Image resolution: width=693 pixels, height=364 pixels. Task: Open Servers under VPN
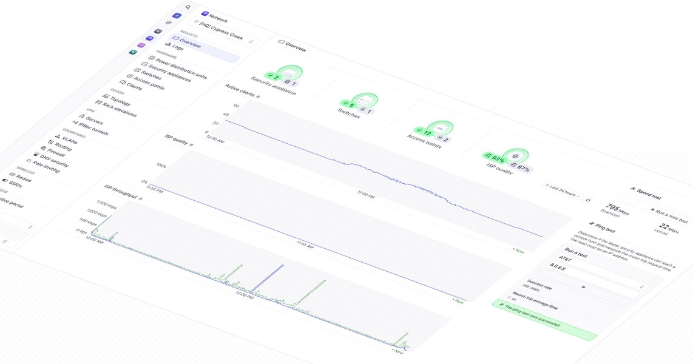(x=91, y=120)
